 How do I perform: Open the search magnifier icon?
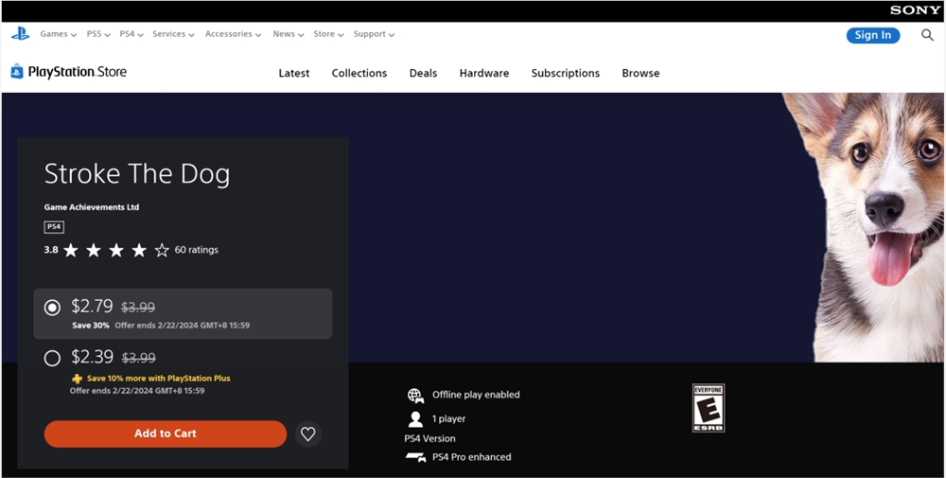[x=927, y=35]
